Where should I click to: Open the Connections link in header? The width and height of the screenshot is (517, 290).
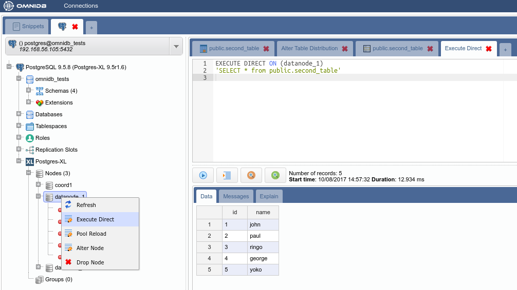81,6
